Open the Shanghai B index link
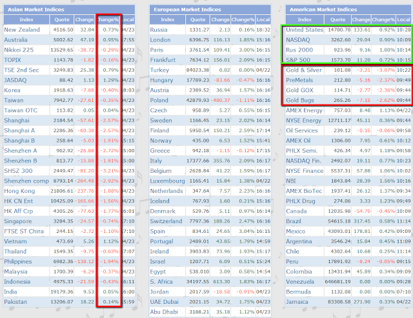This screenshot has width=413, height=318. pos(19,141)
